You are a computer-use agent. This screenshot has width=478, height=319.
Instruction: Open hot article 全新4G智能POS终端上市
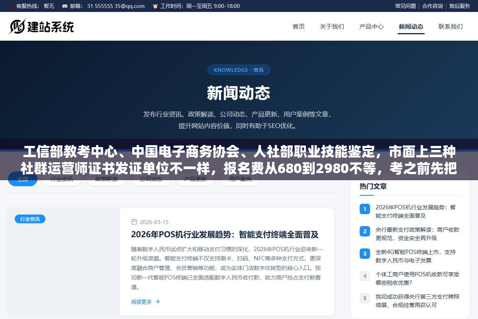(x=415, y=256)
